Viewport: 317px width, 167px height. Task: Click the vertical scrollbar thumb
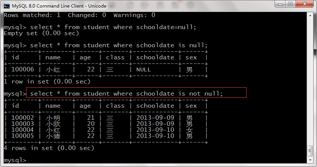[310, 151]
